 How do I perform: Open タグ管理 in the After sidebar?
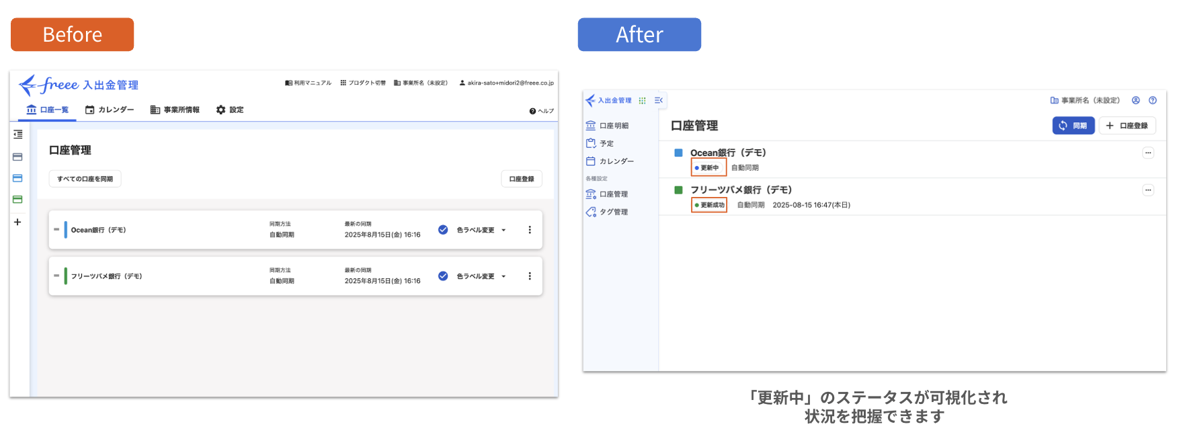tap(607, 212)
